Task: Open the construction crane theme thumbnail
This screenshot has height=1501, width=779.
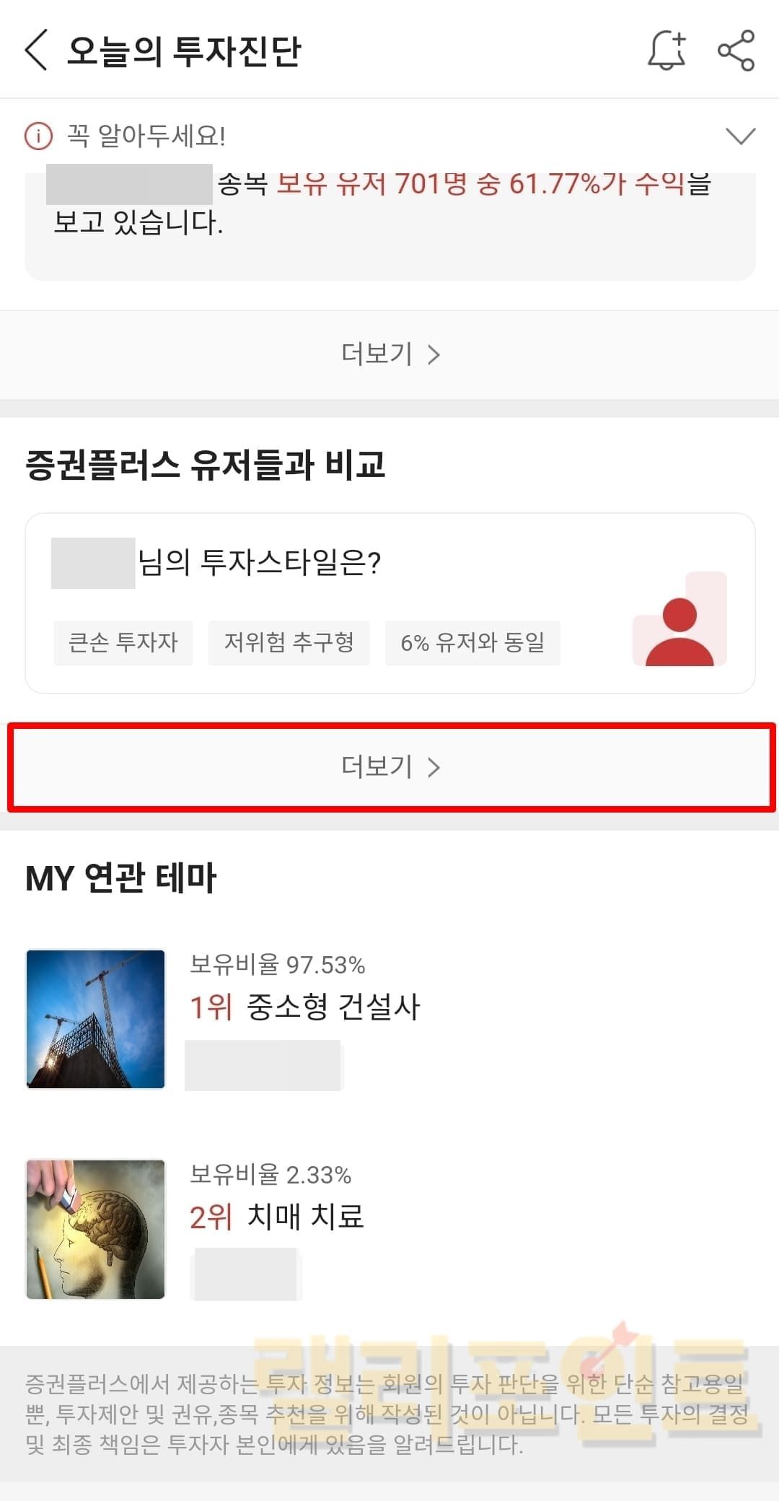Action: tap(96, 1018)
